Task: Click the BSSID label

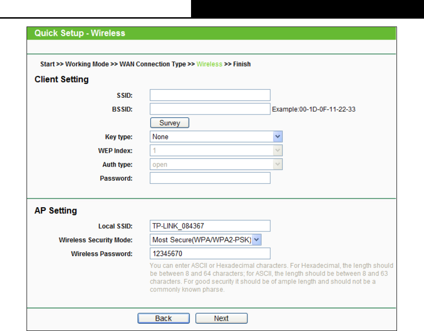Action: click(122, 109)
